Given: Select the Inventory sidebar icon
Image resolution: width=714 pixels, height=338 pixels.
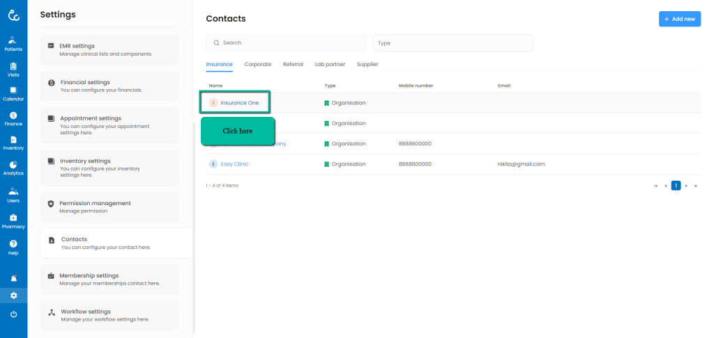Looking at the screenshot, I should click(13, 143).
